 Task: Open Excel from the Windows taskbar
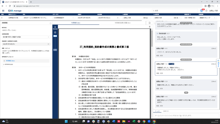click(134, 121)
